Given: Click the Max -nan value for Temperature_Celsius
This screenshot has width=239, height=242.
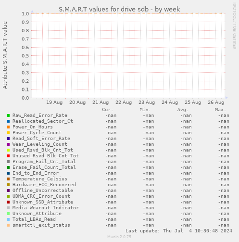Looking at the screenshot, I should (224, 179).
